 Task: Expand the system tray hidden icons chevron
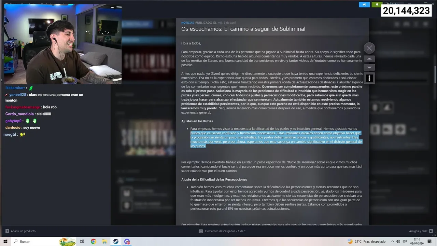(x=393, y=242)
